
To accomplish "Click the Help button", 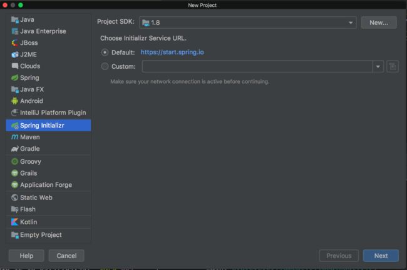I will [x=26, y=256].
